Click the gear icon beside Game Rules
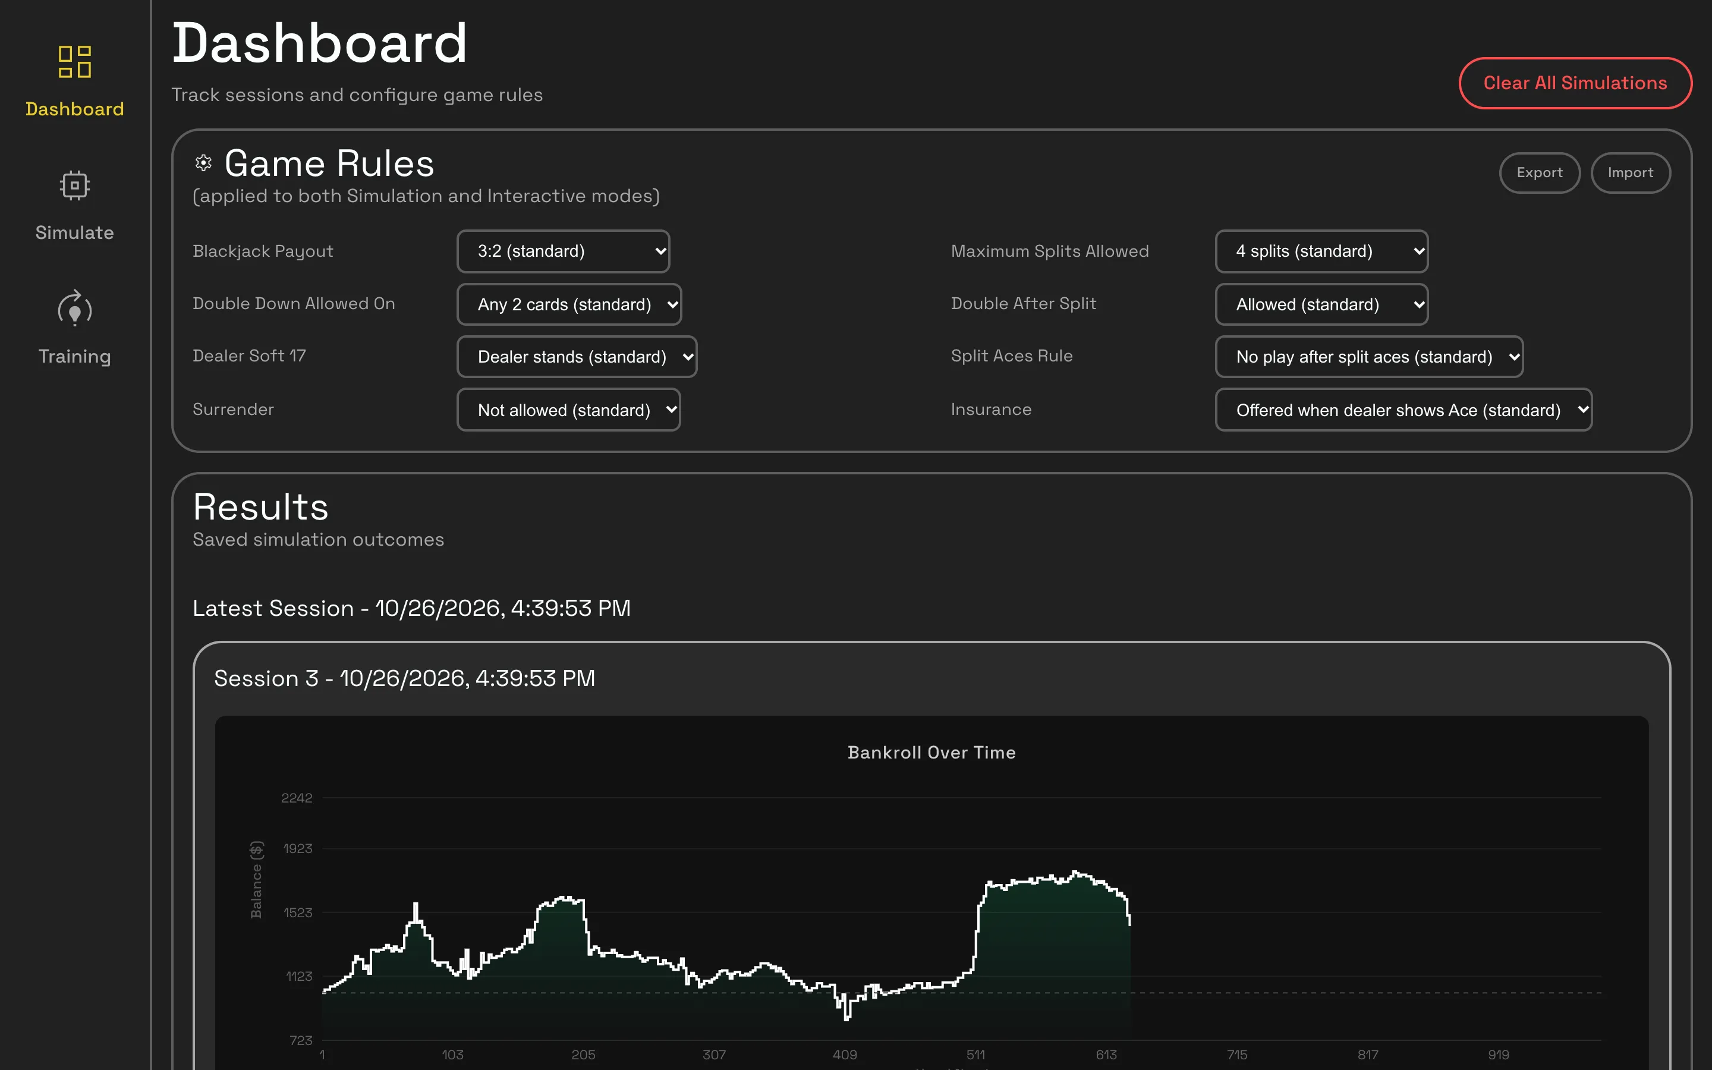1712x1070 pixels. tap(204, 163)
